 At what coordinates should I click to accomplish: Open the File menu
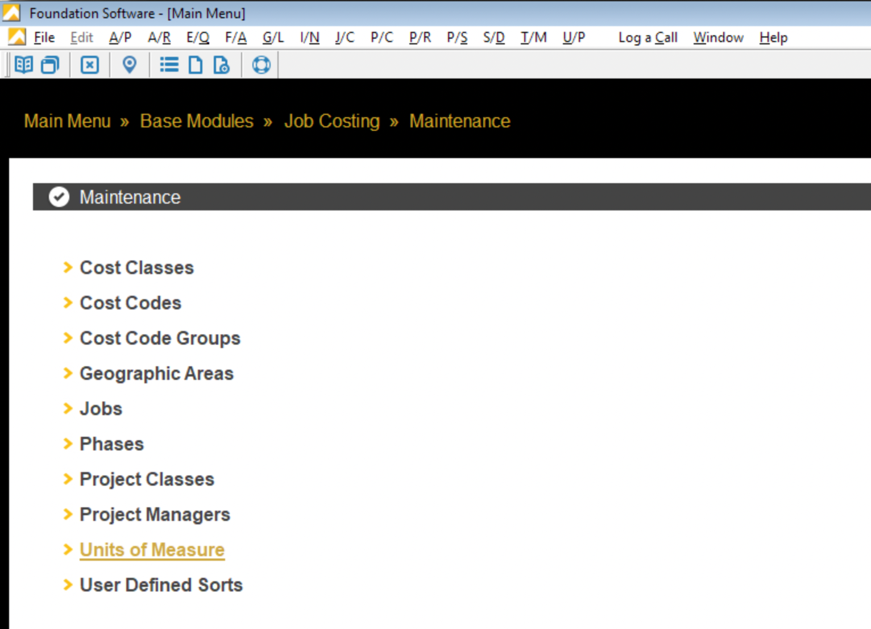pos(44,38)
